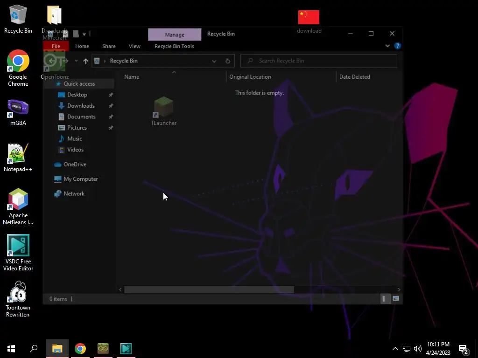Screen dimensions: 478x358
Task: Open Videos in the navigation pane
Action: click(x=75, y=150)
